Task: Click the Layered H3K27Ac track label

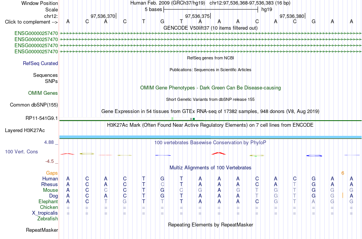Action: click(25, 131)
